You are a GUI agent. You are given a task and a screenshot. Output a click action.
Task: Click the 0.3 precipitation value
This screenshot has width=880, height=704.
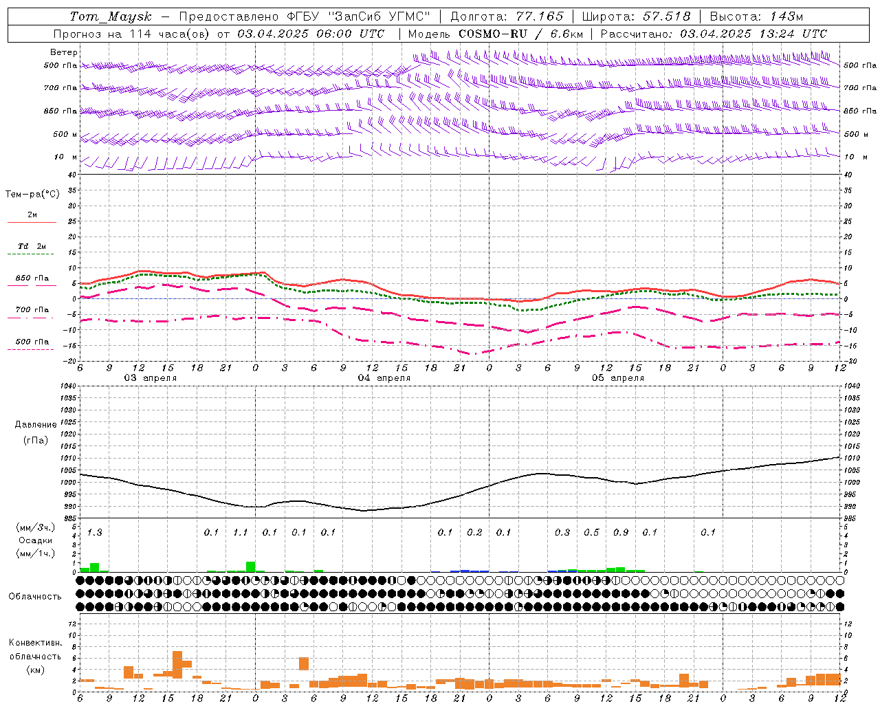[x=562, y=532]
